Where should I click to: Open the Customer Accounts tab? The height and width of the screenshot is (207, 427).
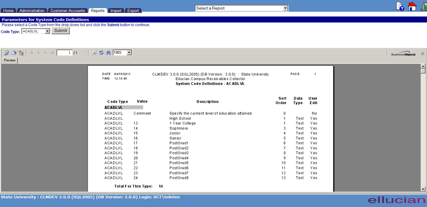68,11
